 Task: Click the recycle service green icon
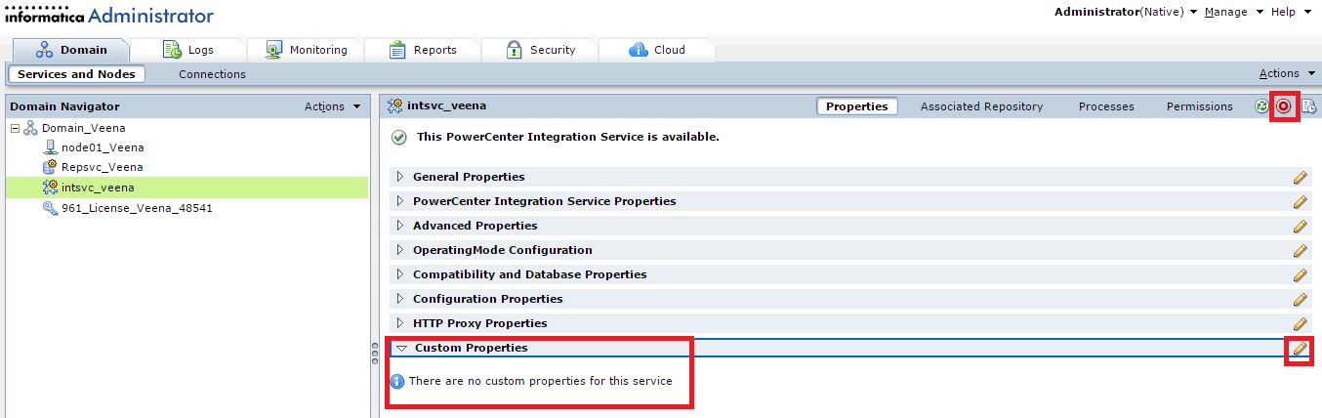tap(1261, 106)
